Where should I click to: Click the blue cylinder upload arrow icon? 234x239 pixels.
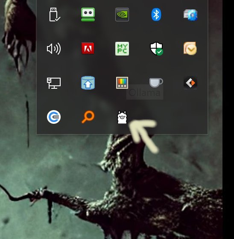(x=88, y=83)
